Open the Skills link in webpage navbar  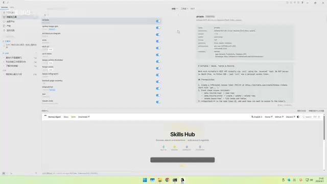pyautogui.click(x=74, y=117)
